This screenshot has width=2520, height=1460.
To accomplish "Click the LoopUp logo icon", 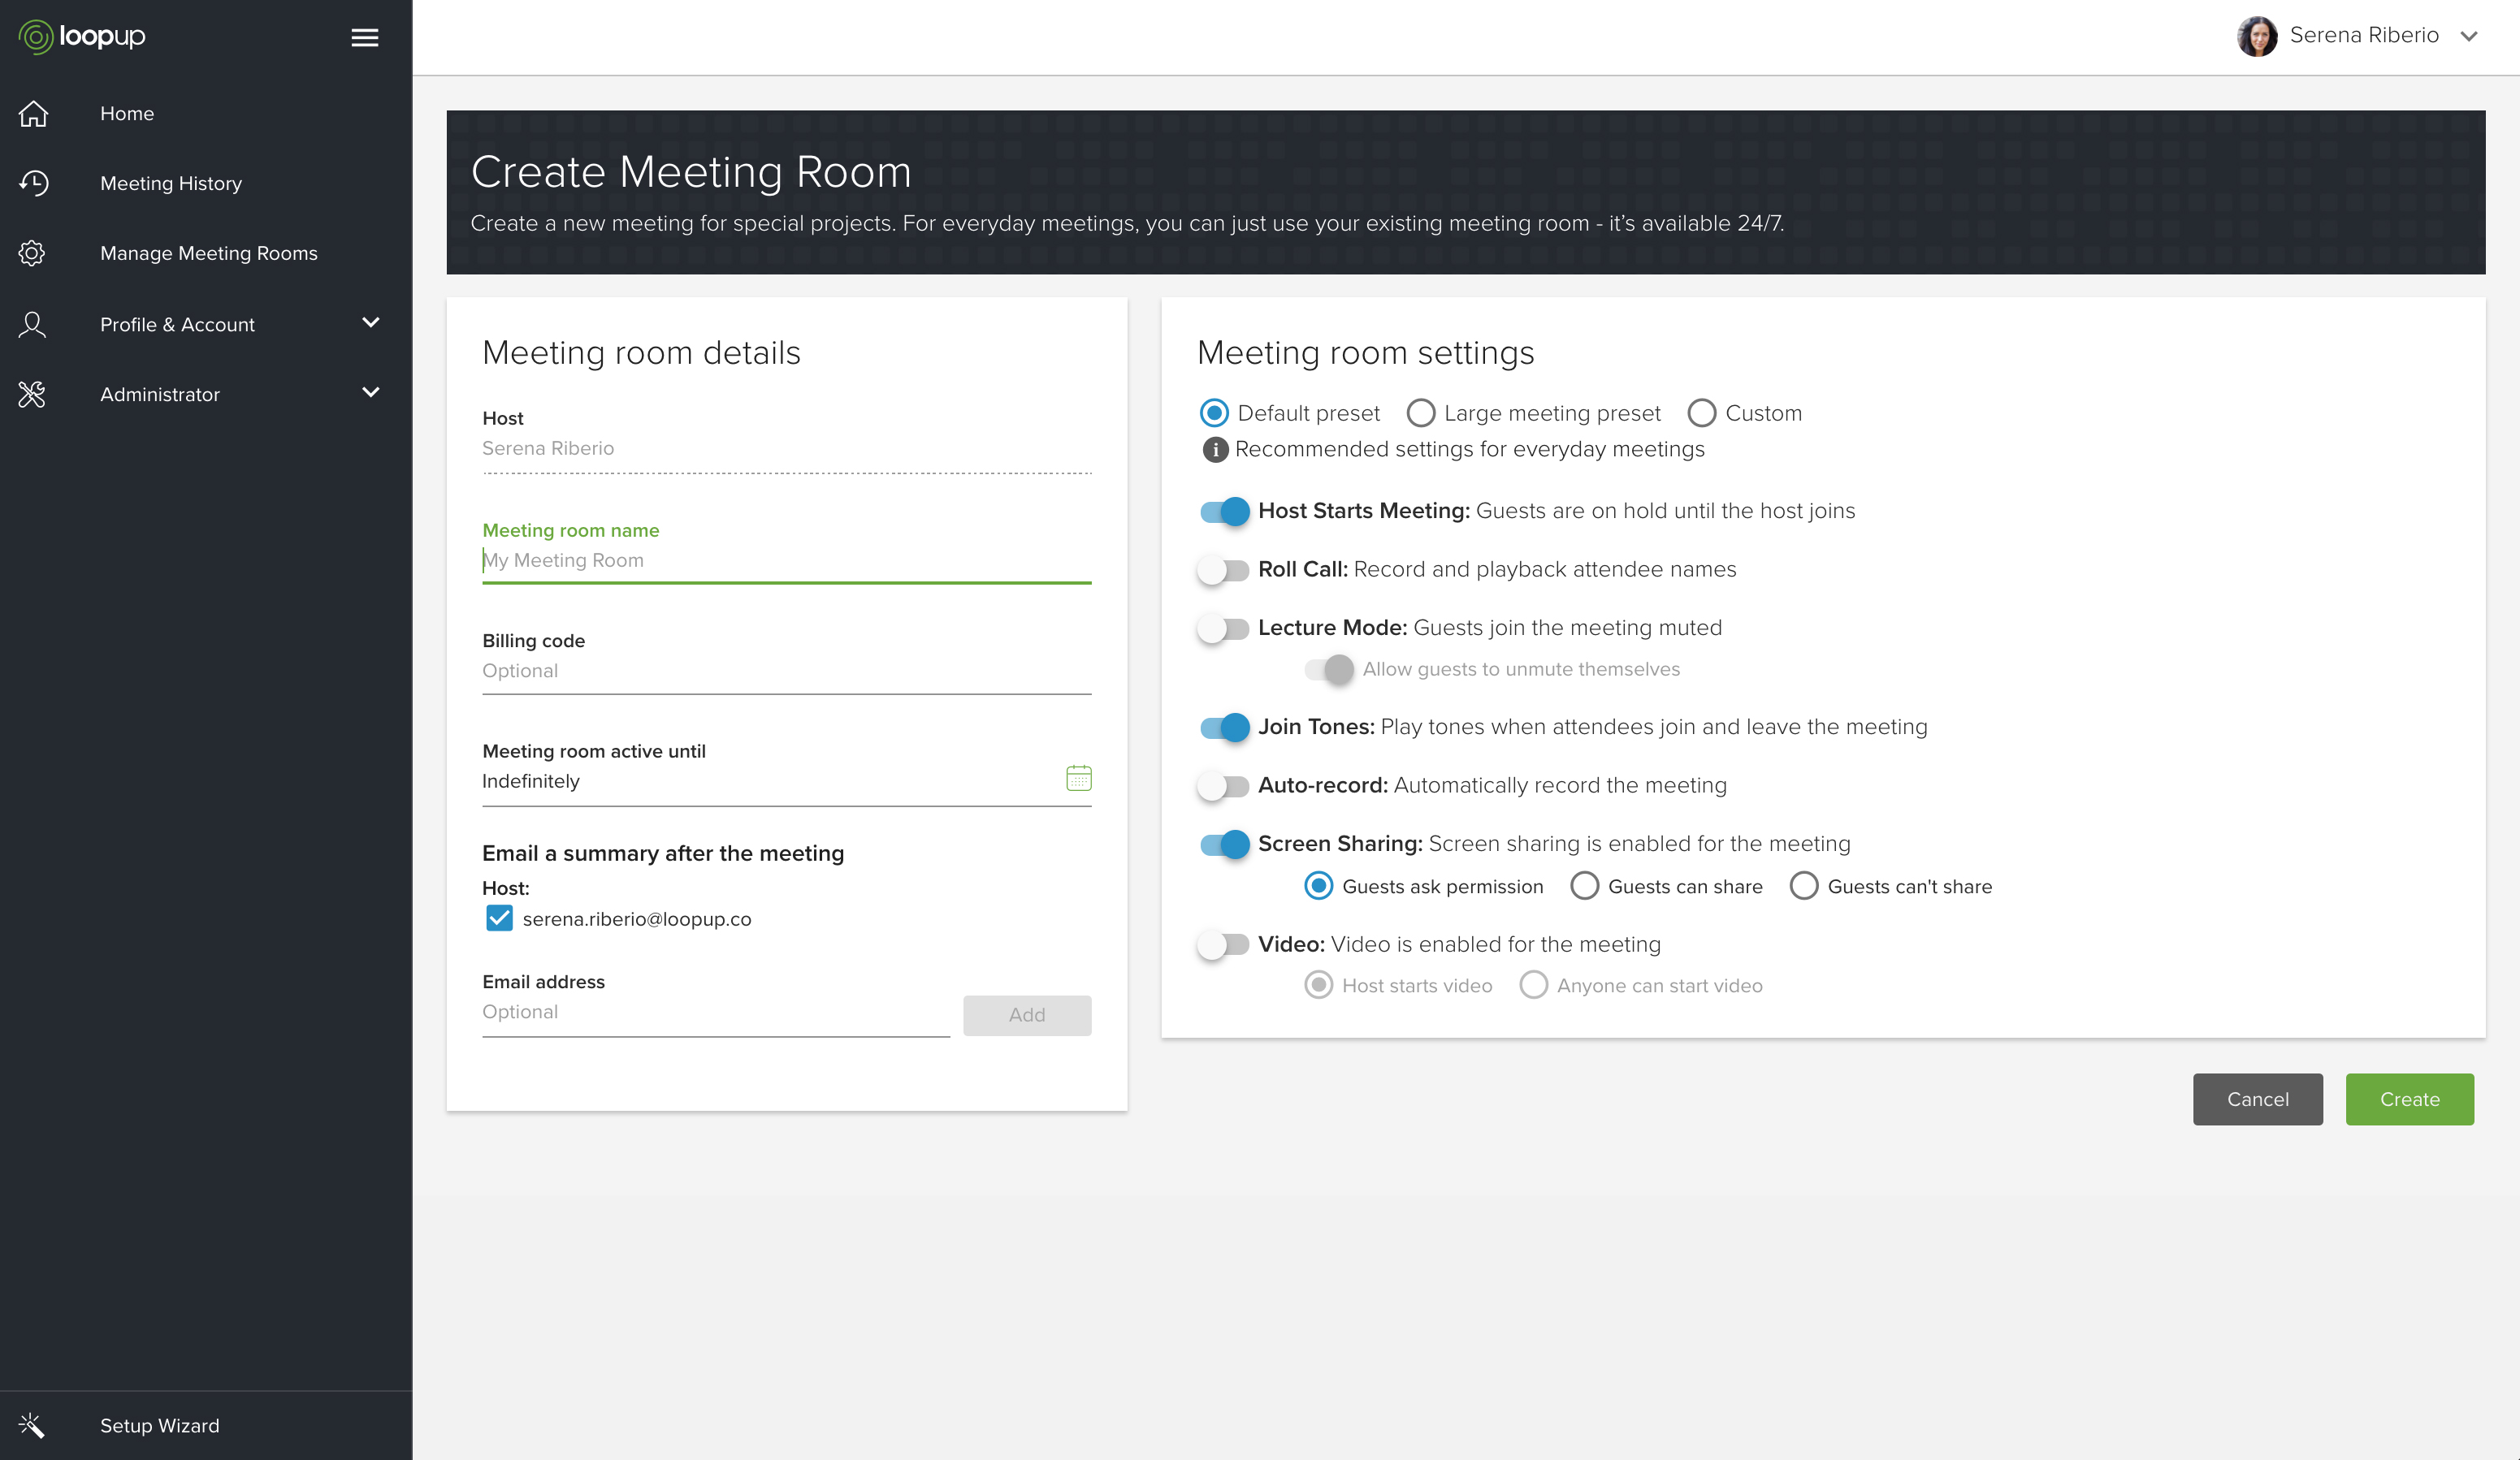I will [35, 37].
